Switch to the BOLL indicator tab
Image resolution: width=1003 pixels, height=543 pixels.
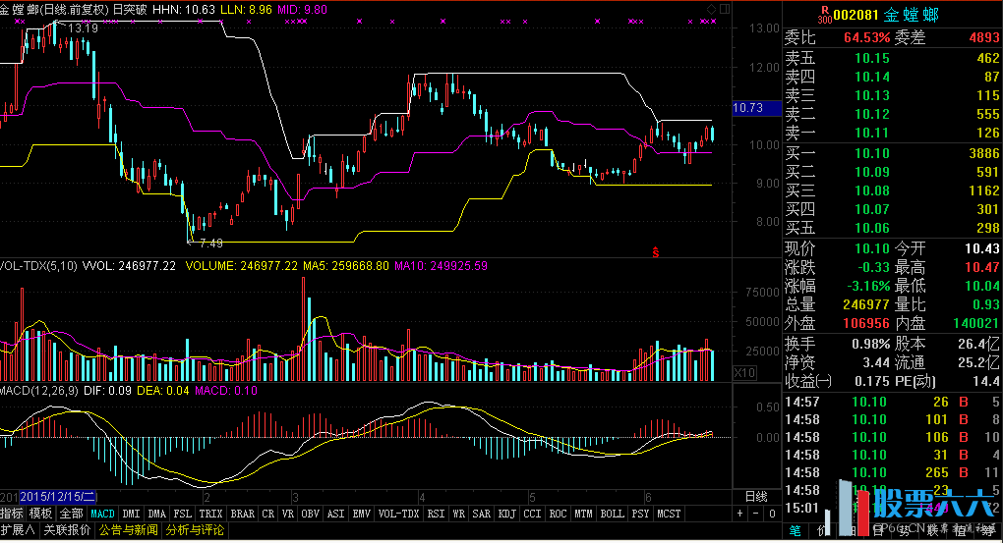(612, 514)
